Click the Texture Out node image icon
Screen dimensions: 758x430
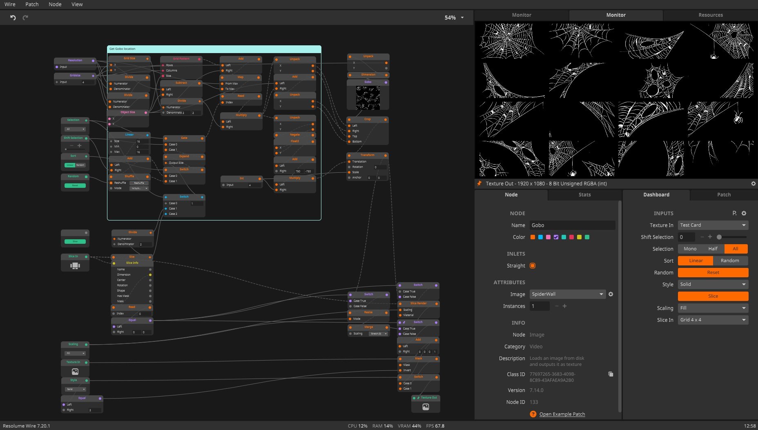426,407
